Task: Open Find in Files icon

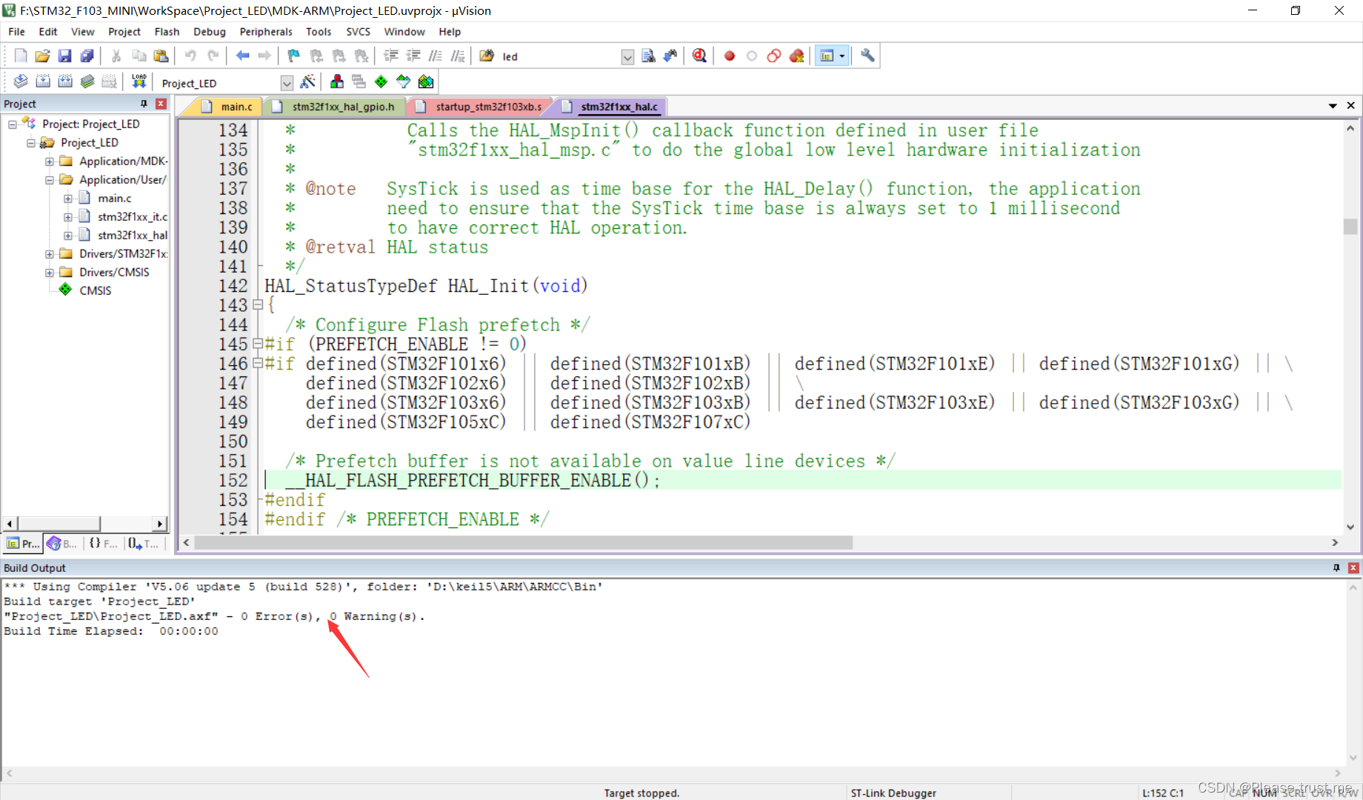Action: (487, 56)
